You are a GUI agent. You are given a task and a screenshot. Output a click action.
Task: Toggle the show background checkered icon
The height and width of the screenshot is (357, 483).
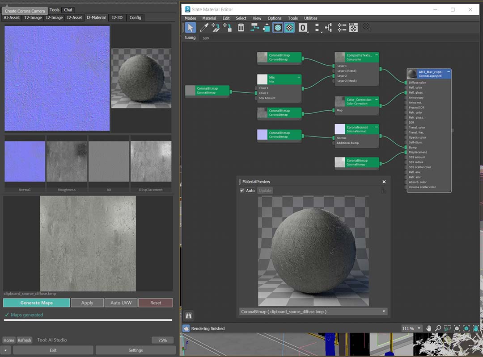[289, 27]
